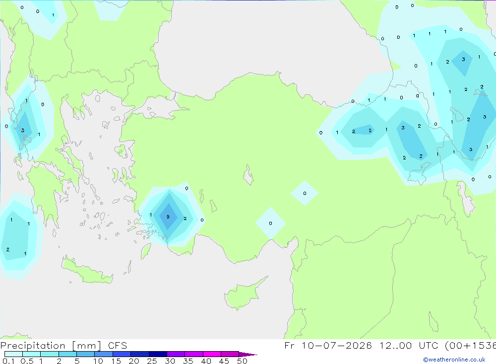Click the 45–50 mm legend color swatch
Viewport: 496px width, 364px height.
pos(230,354)
